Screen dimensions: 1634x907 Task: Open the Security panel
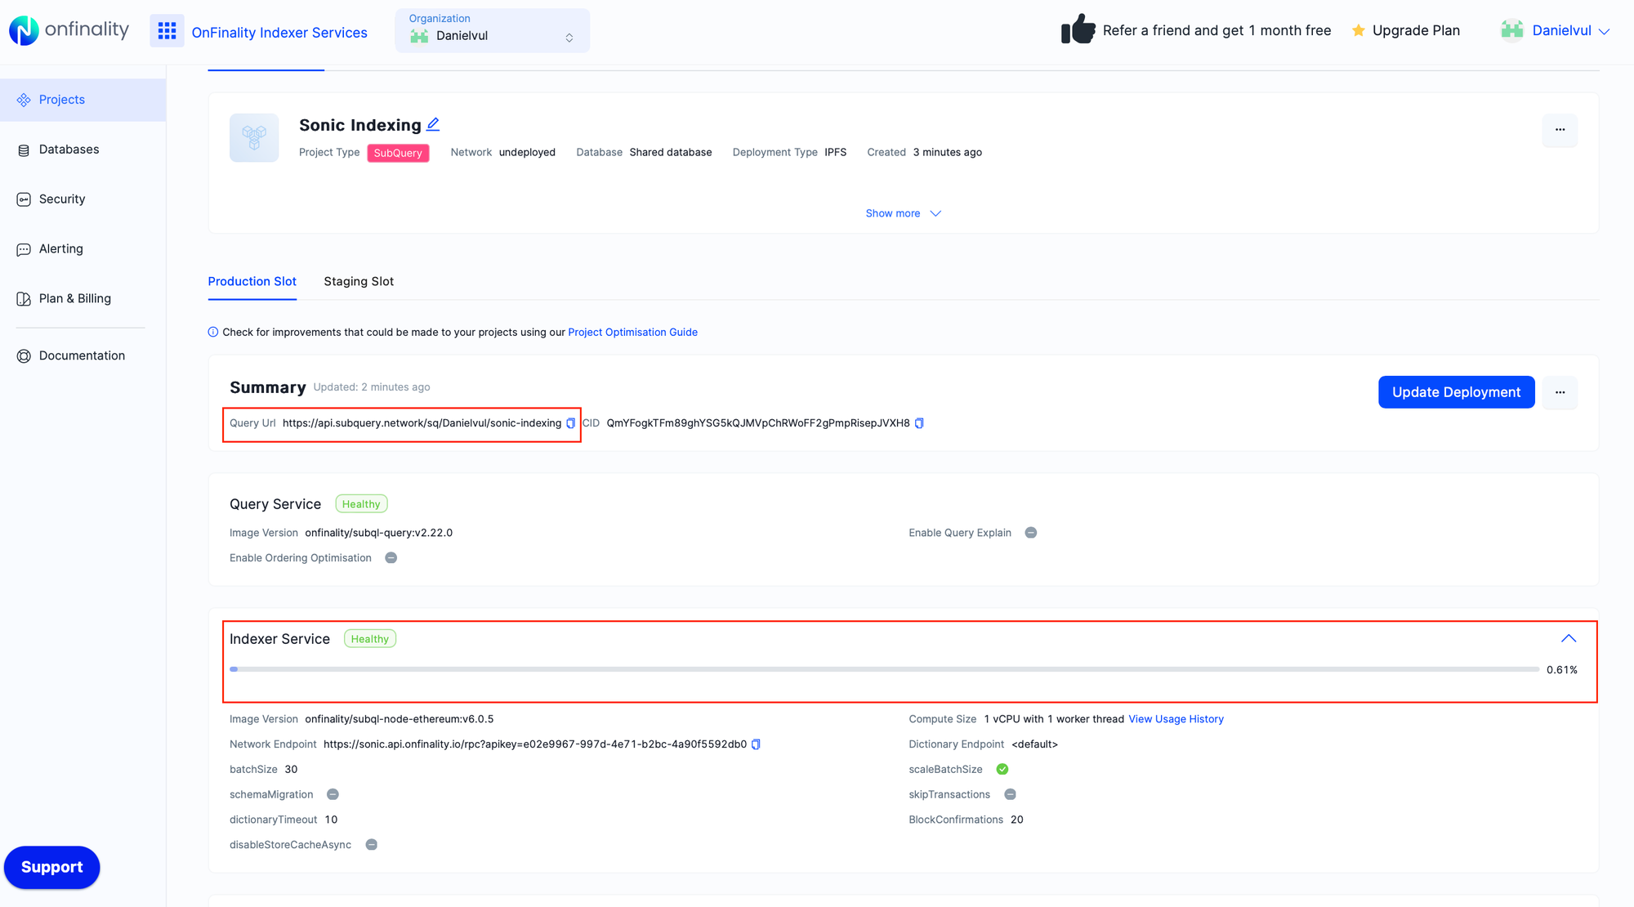pos(61,199)
